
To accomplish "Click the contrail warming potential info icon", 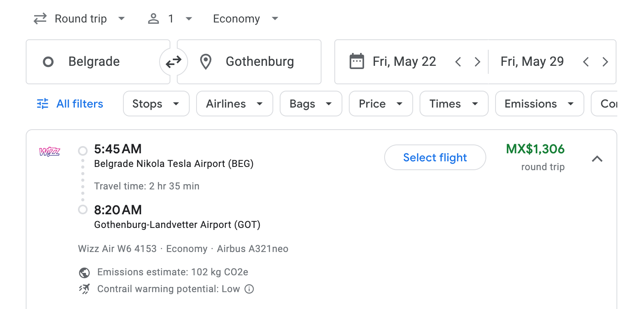I will coord(249,289).
